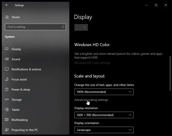This screenshot has height=136, width=172.
Task: Click the Tablet icon
Action: (7, 110)
